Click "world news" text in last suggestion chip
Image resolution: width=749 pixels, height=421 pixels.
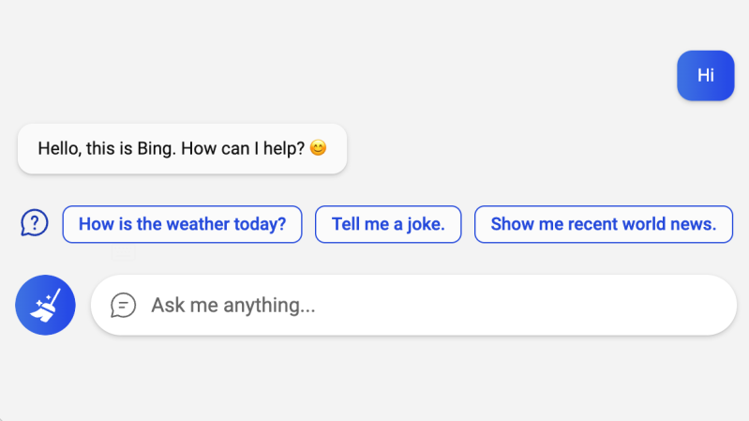point(659,224)
